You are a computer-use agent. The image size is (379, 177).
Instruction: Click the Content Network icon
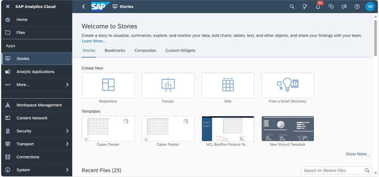coord(8,118)
